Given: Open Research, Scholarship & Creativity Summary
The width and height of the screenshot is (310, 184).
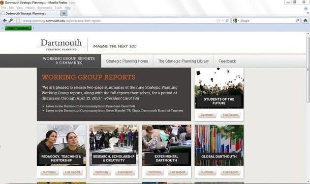Looking at the screenshot, I should click(102, 172).
